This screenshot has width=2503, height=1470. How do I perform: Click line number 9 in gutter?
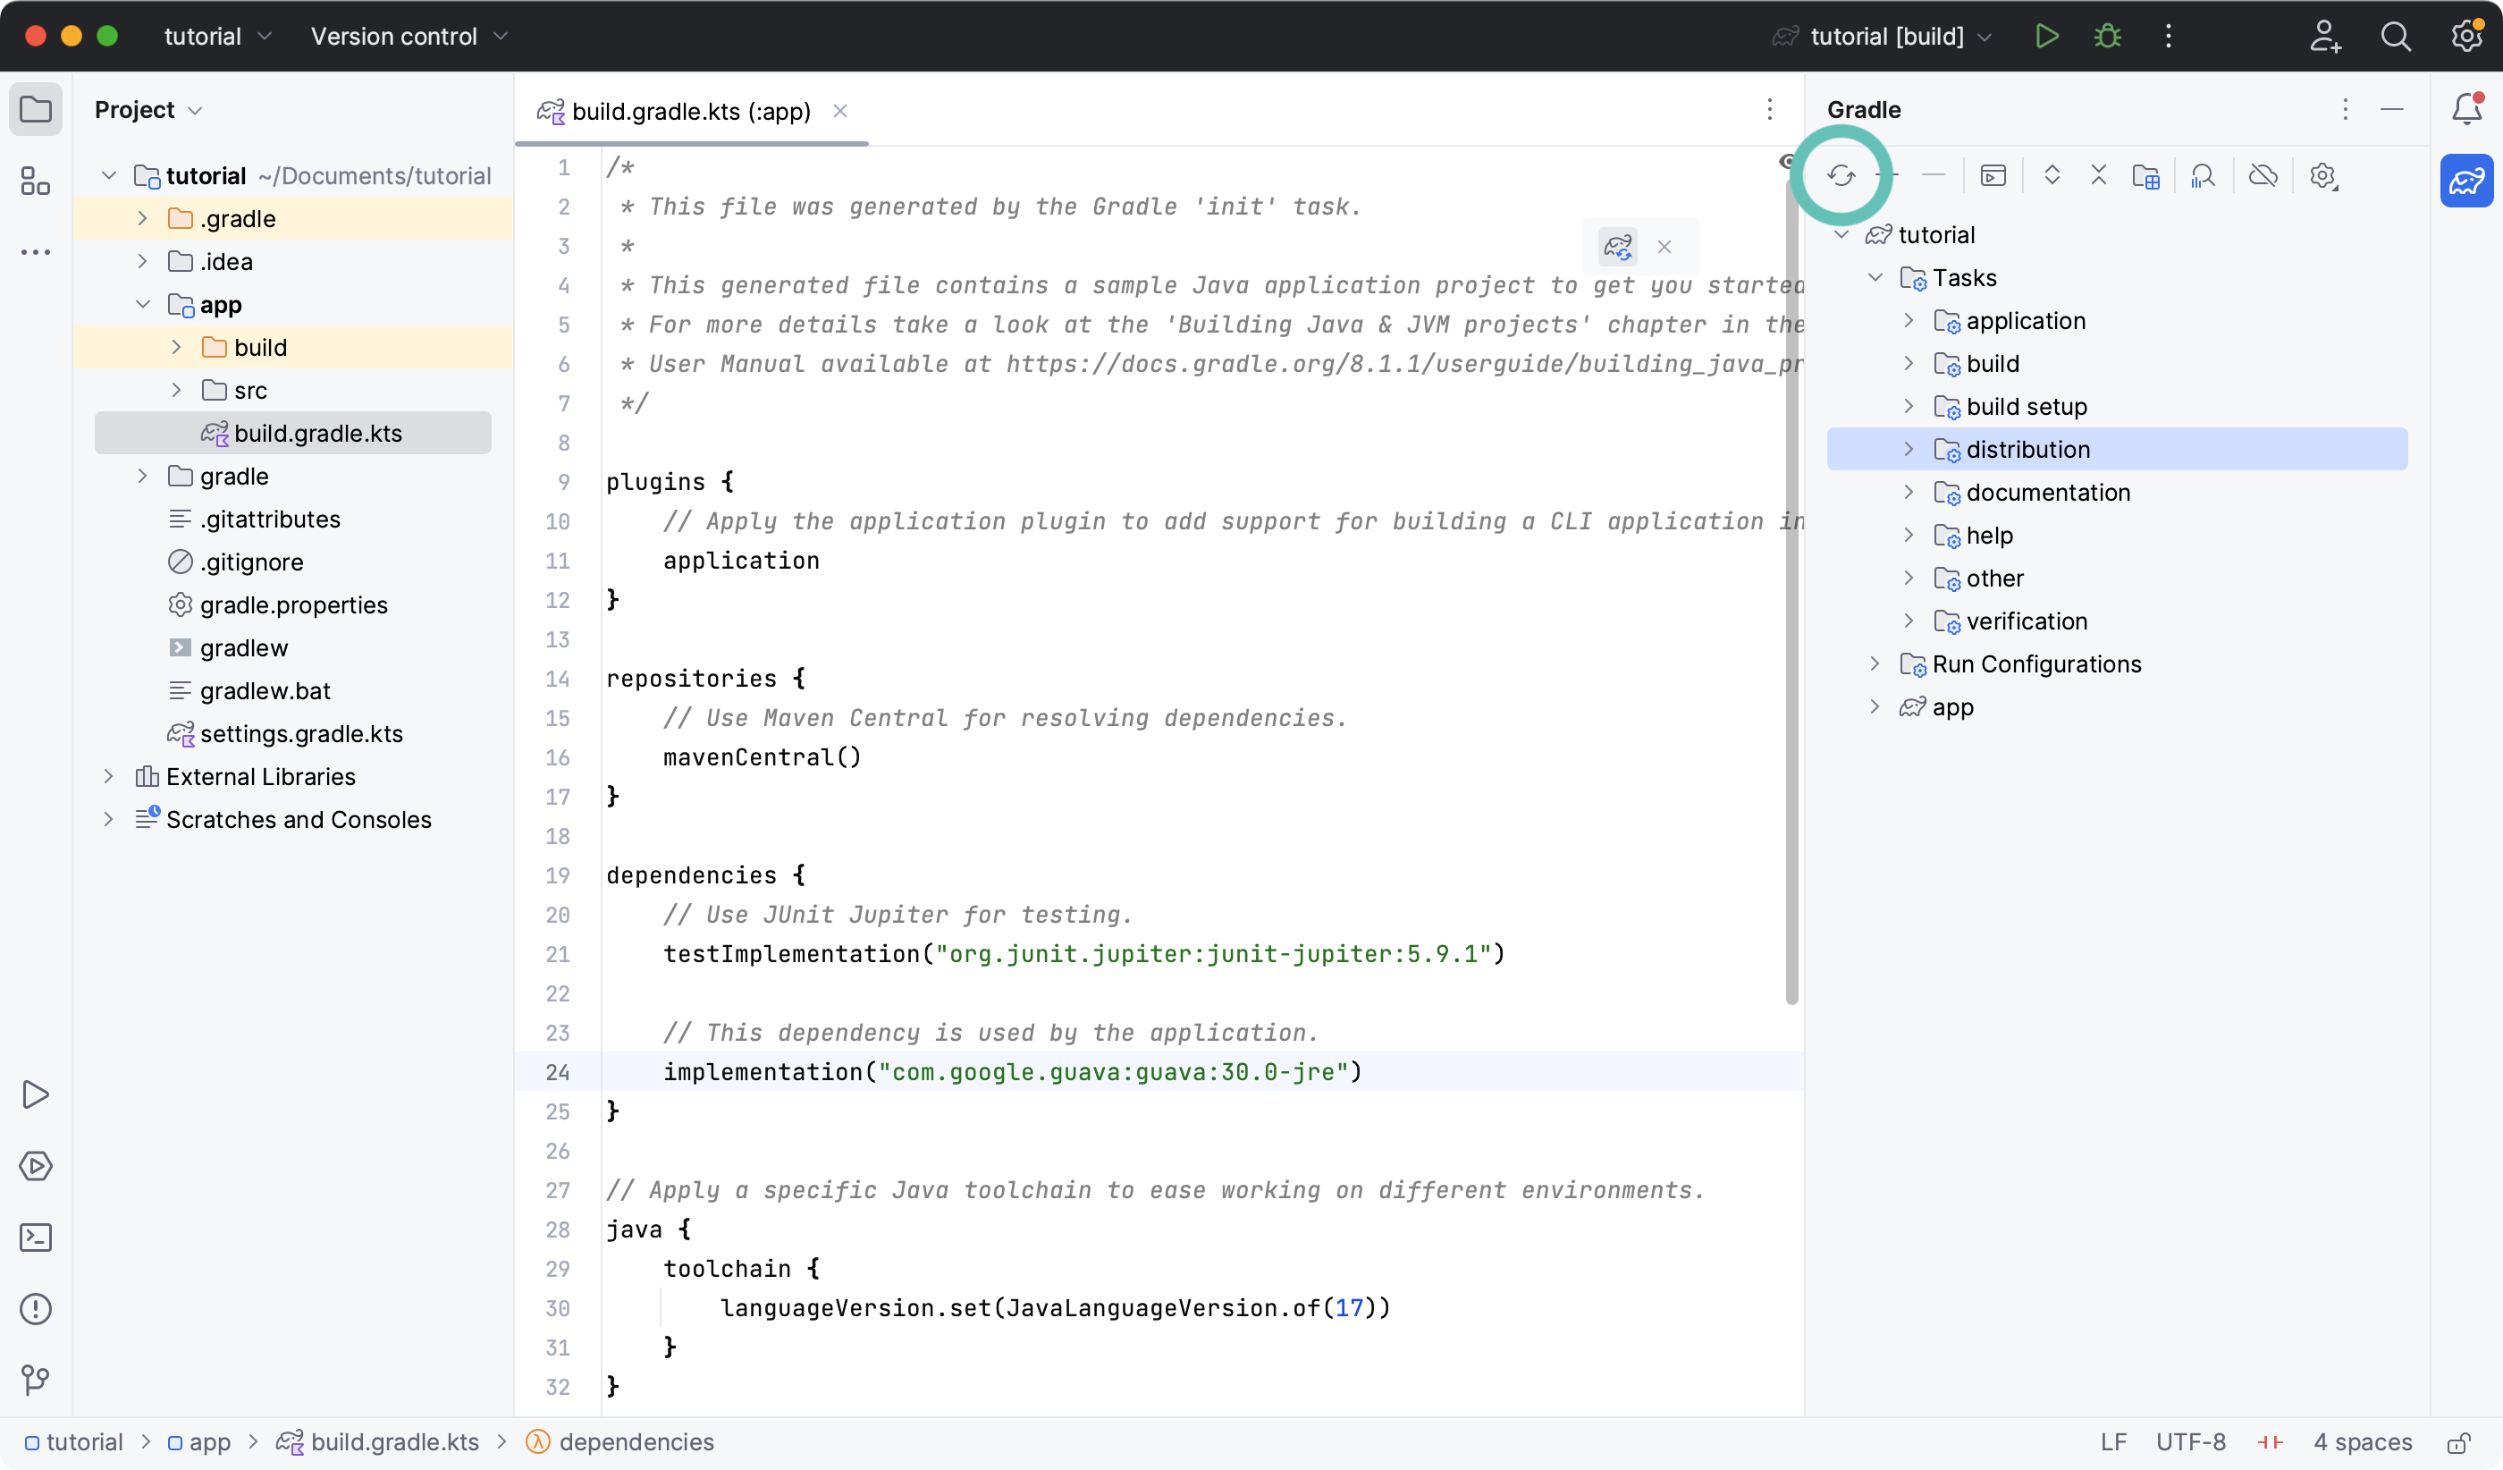tap(563, 483)
